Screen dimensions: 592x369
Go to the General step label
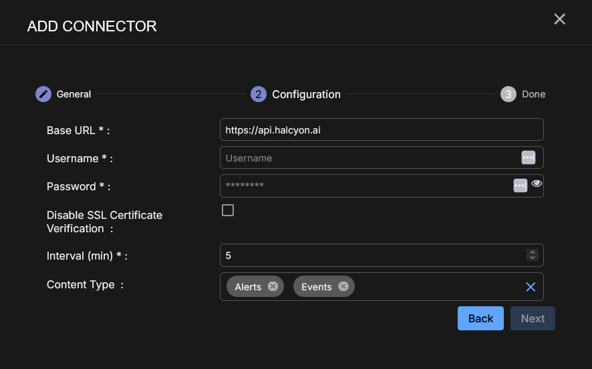tap(73, 94)
